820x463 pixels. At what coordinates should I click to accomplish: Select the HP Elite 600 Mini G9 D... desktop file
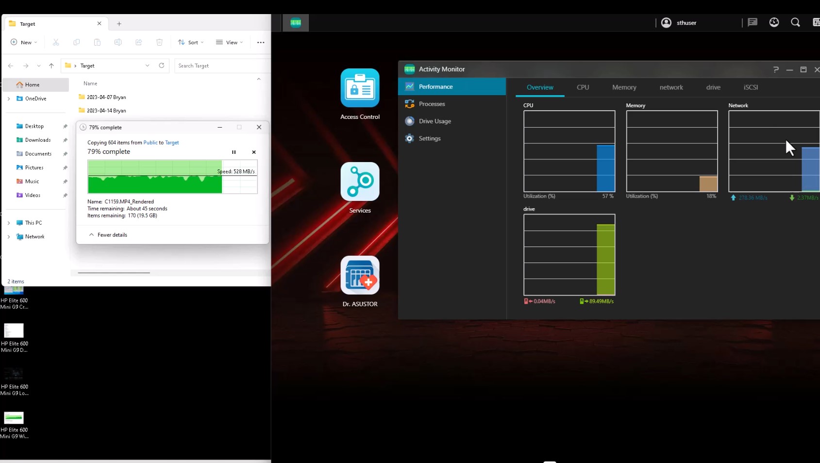coord(14,338)
